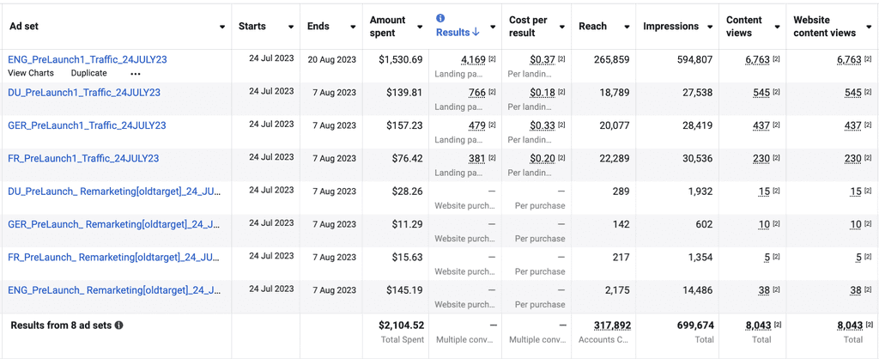Click the Content views column header
This screenshot has height=359, width=879.
[743, 27]
